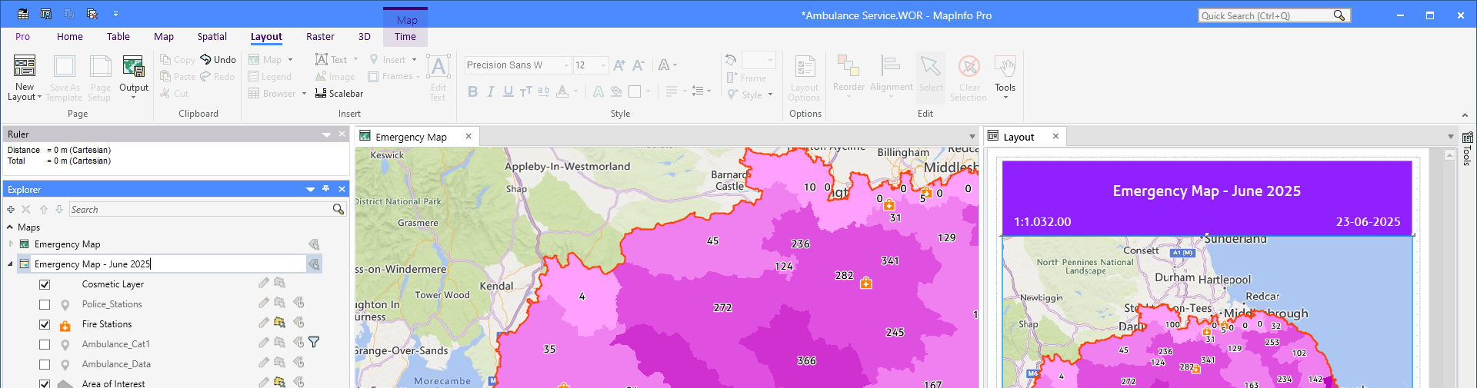The image size is (1477, 388).
Task: Click the edit pencil for Ambulance_Data
Action: pos(263,363)
